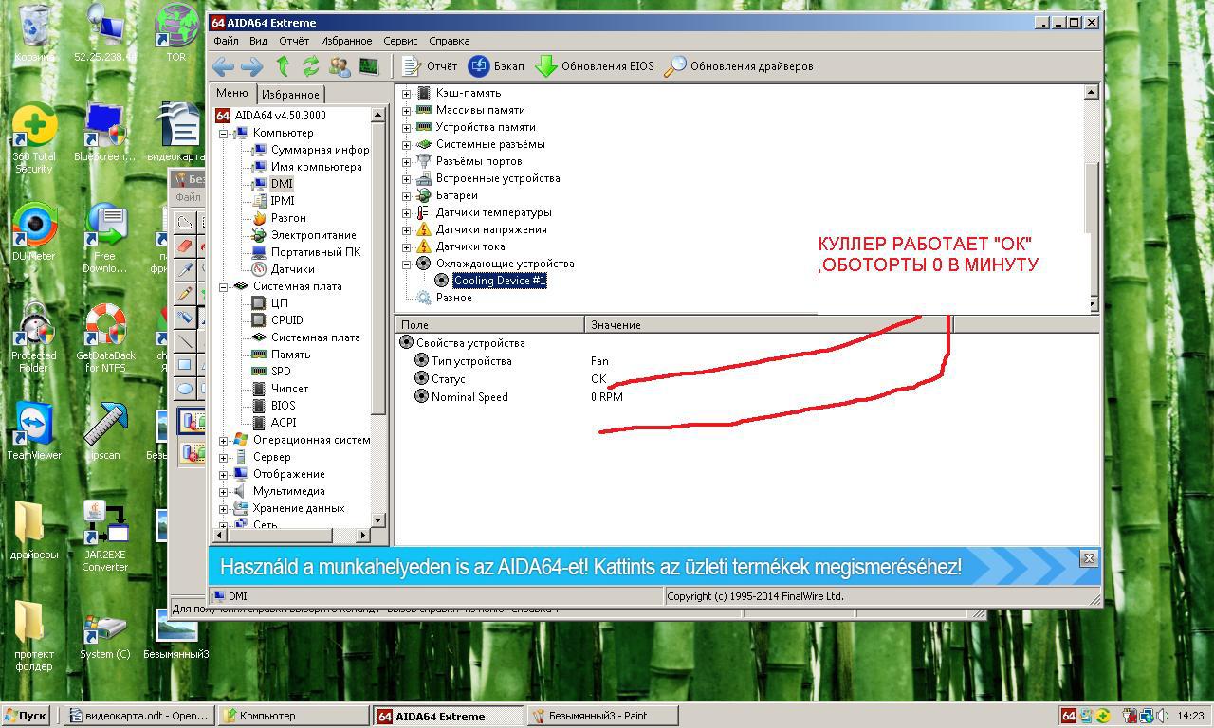Select the ЦП tree item
1214x728 pixels.
click(x=279, y=303)
